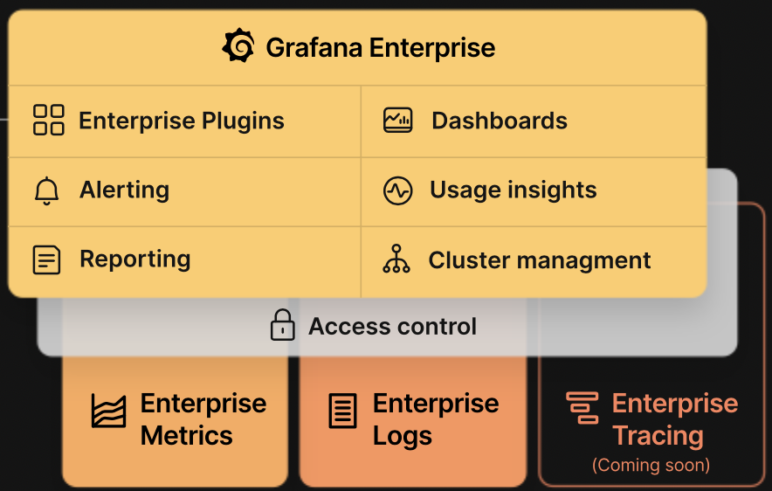The height and width of the screenshot is (491, 772).
Task: Click the Enterprise Plugins grid icon
Action: (x=49, y=120)
